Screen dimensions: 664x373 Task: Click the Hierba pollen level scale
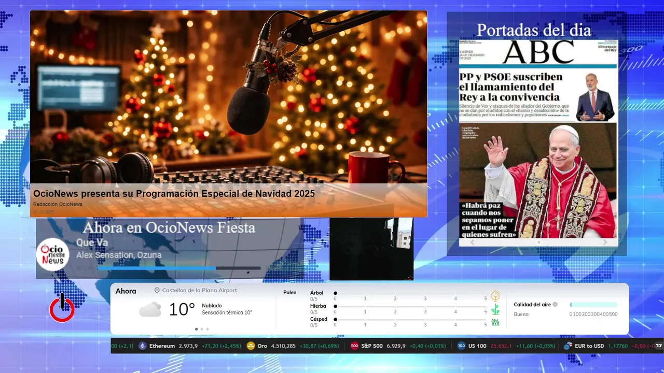[x=410, y=309]
